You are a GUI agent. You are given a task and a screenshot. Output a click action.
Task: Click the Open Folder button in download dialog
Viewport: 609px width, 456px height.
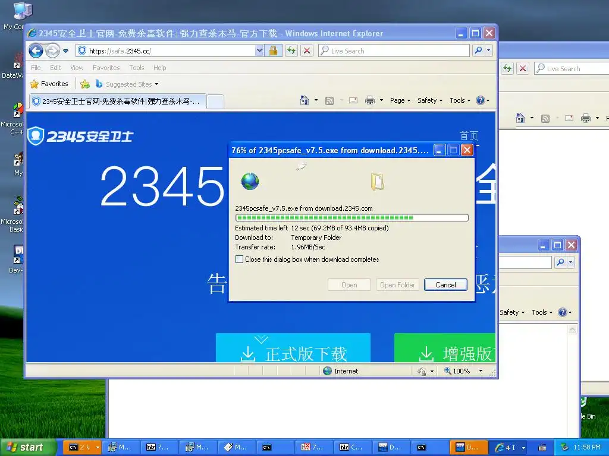(x=397, y=285)
